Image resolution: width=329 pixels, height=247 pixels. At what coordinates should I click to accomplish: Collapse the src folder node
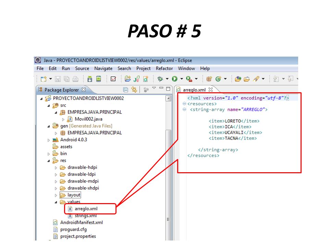tap(49, 106)
